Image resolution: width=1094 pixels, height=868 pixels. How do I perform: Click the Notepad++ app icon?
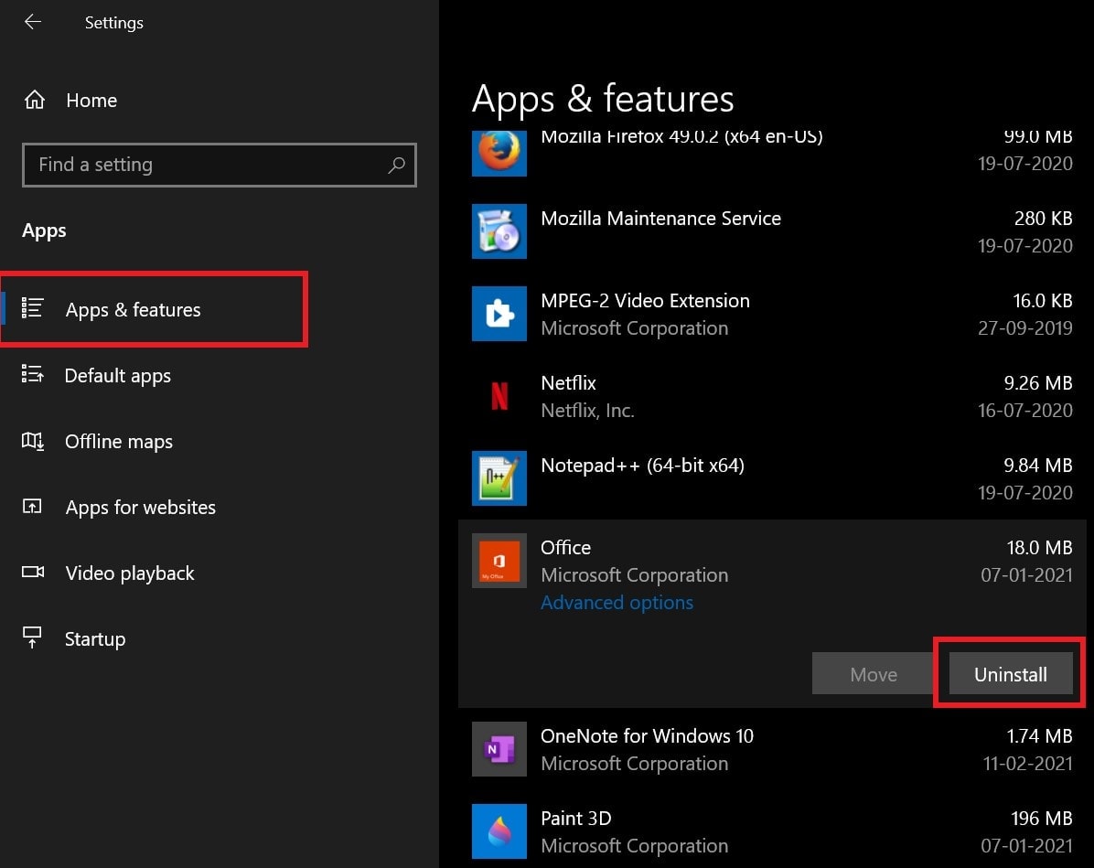(x=499, y=478)
